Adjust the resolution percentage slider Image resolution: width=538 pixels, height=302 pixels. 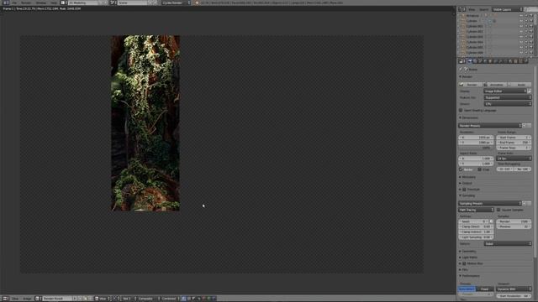pyautogui.click(x=476, y=148)
